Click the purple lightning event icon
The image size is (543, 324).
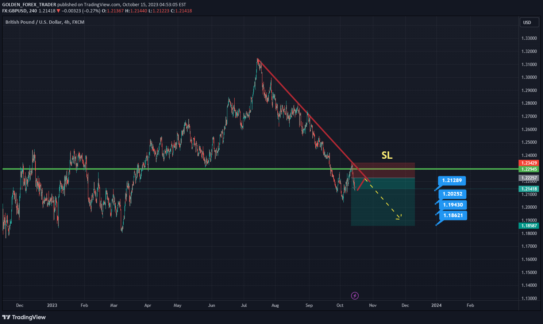tap(355, 296)
